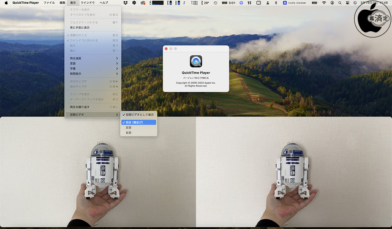
Task: Click 次のチャプタ menu entry
Action: coord(92,81)
